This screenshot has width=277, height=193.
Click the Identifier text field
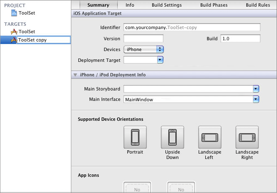pyautogui.click(x=192, y=27)
